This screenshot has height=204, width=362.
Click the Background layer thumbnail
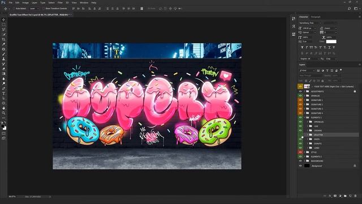click(307, 166)
